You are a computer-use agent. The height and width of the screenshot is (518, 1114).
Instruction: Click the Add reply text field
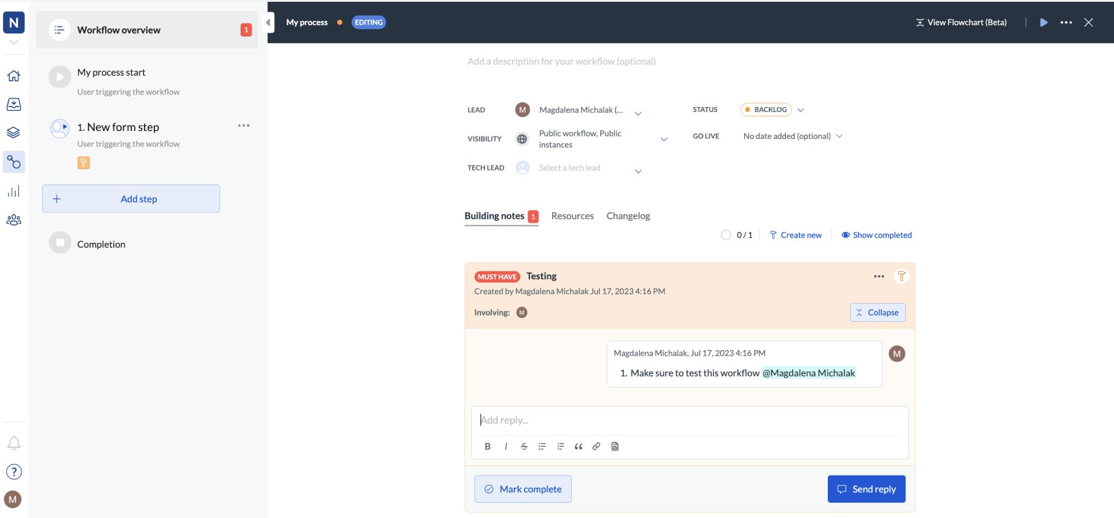(689, 420)
